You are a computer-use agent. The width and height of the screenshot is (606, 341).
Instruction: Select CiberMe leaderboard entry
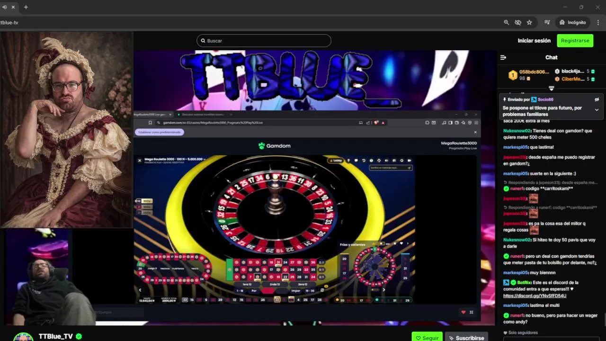(574, 79)
